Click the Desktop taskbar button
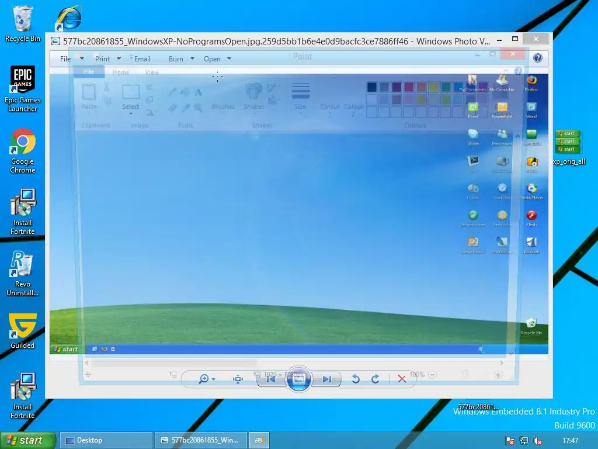This screenshot has height=449, width=598. coord(106,440)
